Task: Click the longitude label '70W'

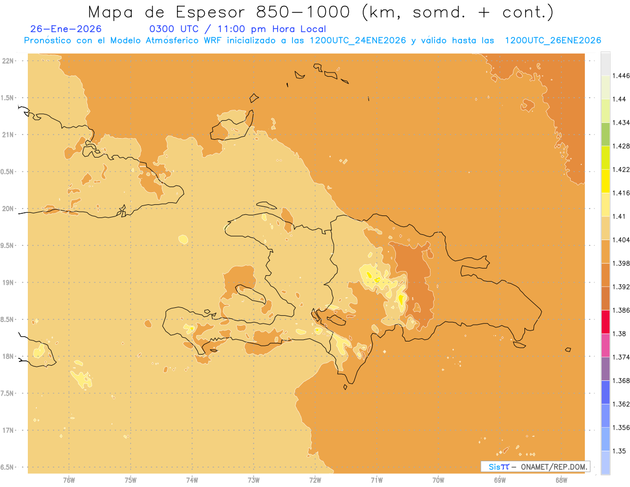Action: pos(438,480)
